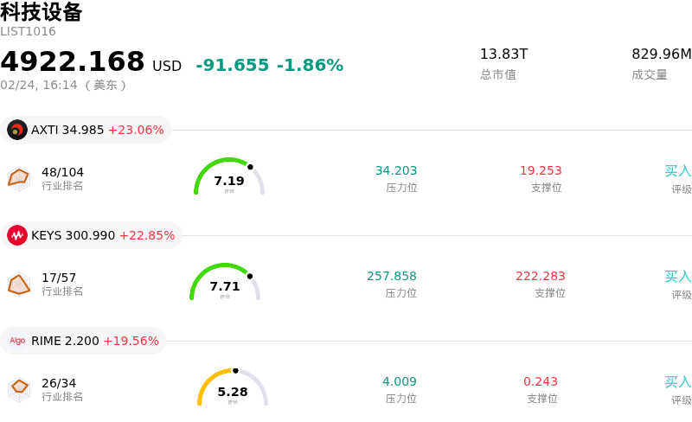Click the RIME support level 0.243
Image resolution: width=692 pixels, height=422 pixels.
541,381
